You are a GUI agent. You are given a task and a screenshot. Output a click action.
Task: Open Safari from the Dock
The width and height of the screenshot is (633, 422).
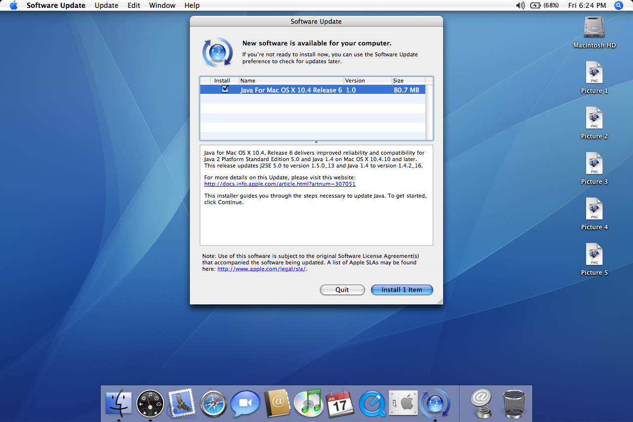coord(214,403)
